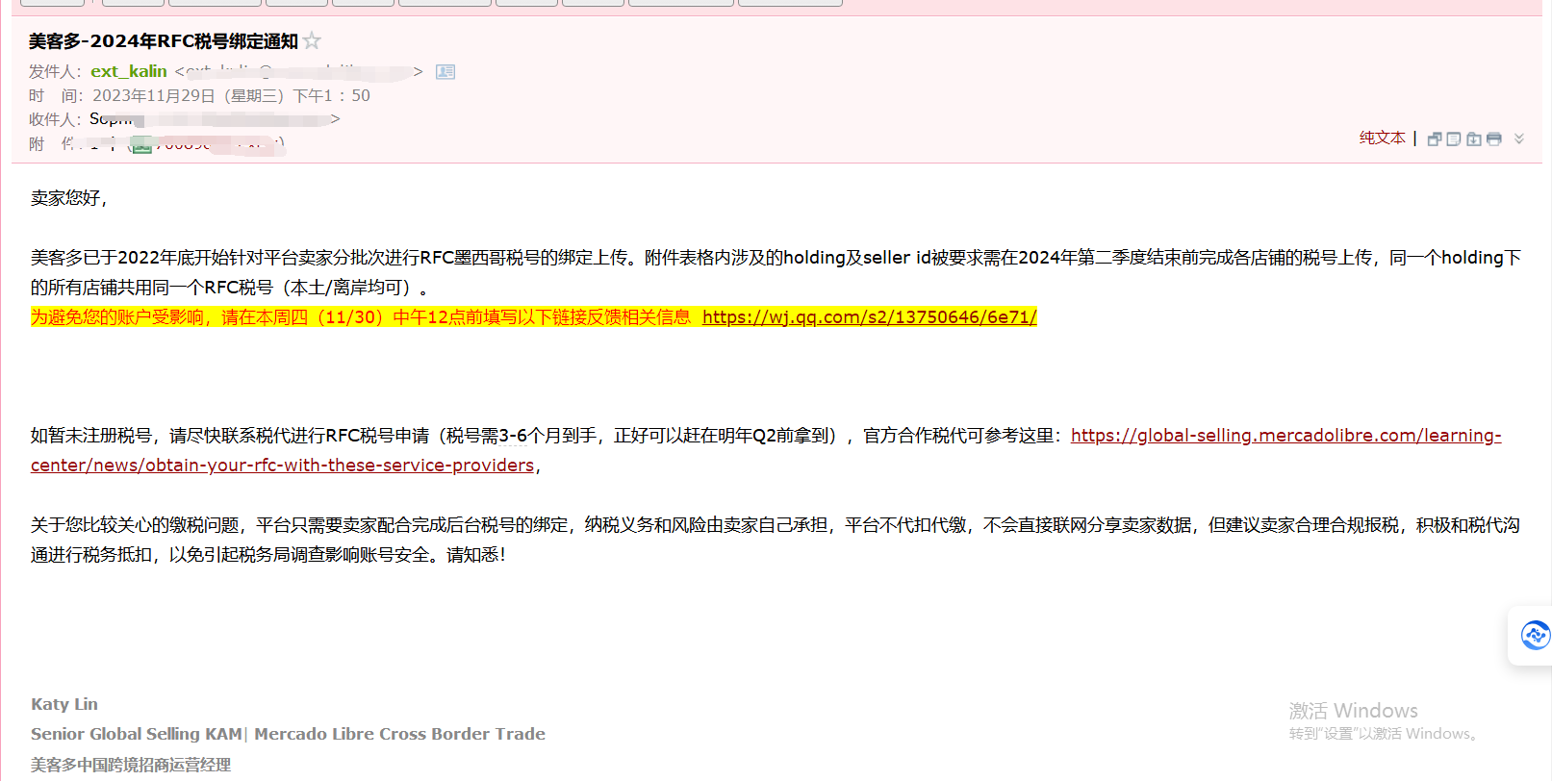Expand header details with double chevron
Viewport: 1552px width, 781px height.
(1519, 139)
